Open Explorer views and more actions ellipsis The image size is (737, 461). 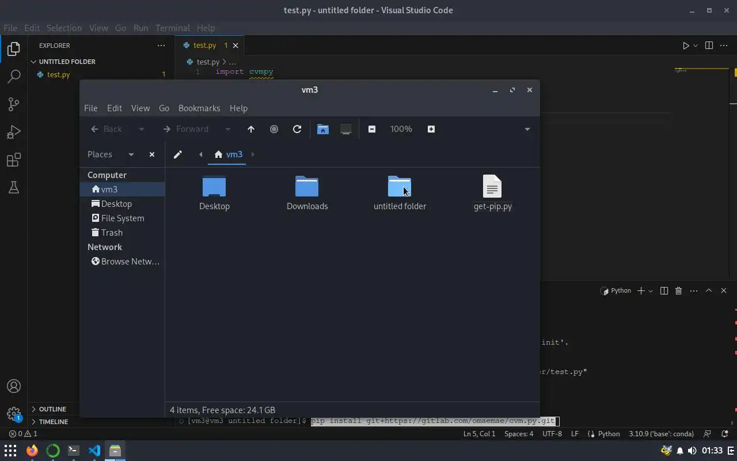pos(161,46)
